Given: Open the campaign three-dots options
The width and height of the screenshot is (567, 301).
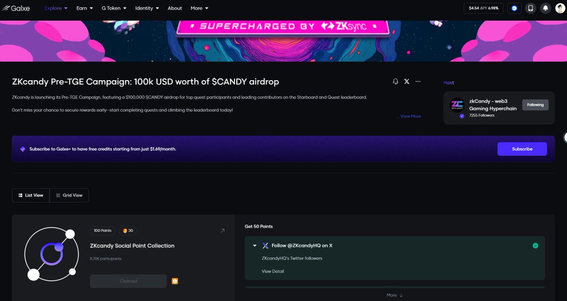Looking at the screenshot, I should (x=418, y=81).
